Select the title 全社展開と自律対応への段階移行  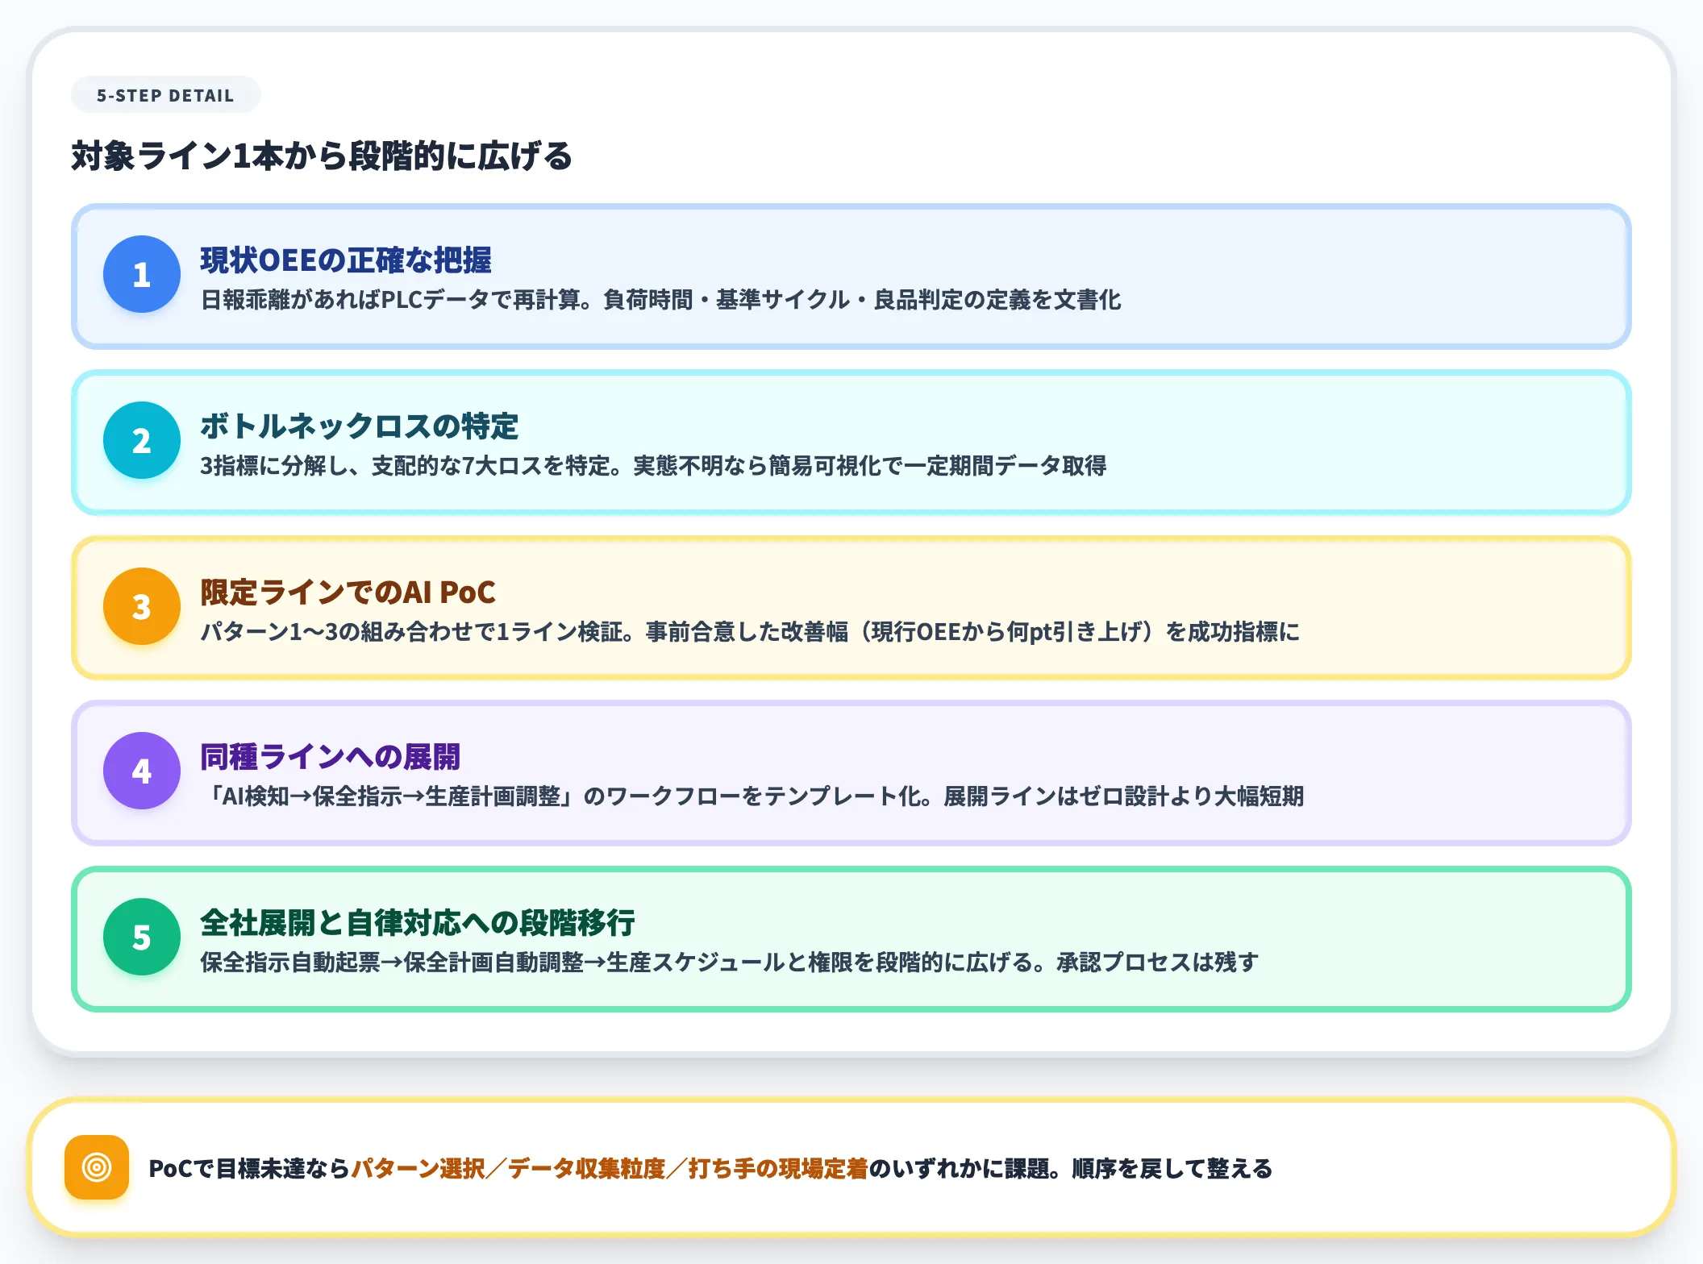[x=418, y=922]
